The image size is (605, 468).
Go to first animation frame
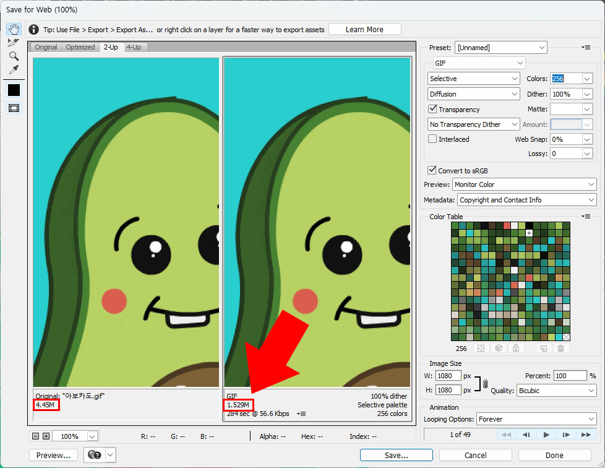506,435
